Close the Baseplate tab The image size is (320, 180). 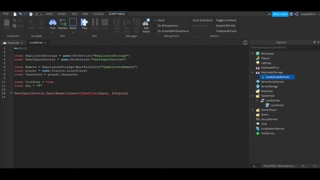click(22, 42)
